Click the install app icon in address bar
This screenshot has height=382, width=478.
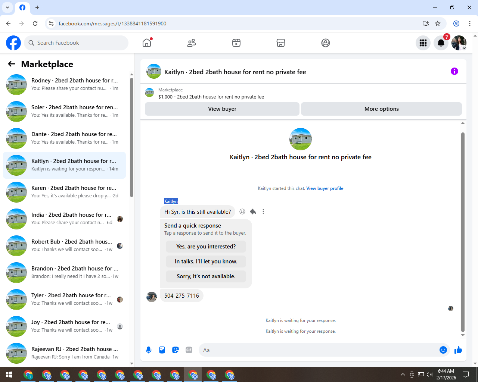(x=425, y=24)
